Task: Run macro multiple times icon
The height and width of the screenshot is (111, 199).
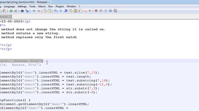Action: [111, 11]
